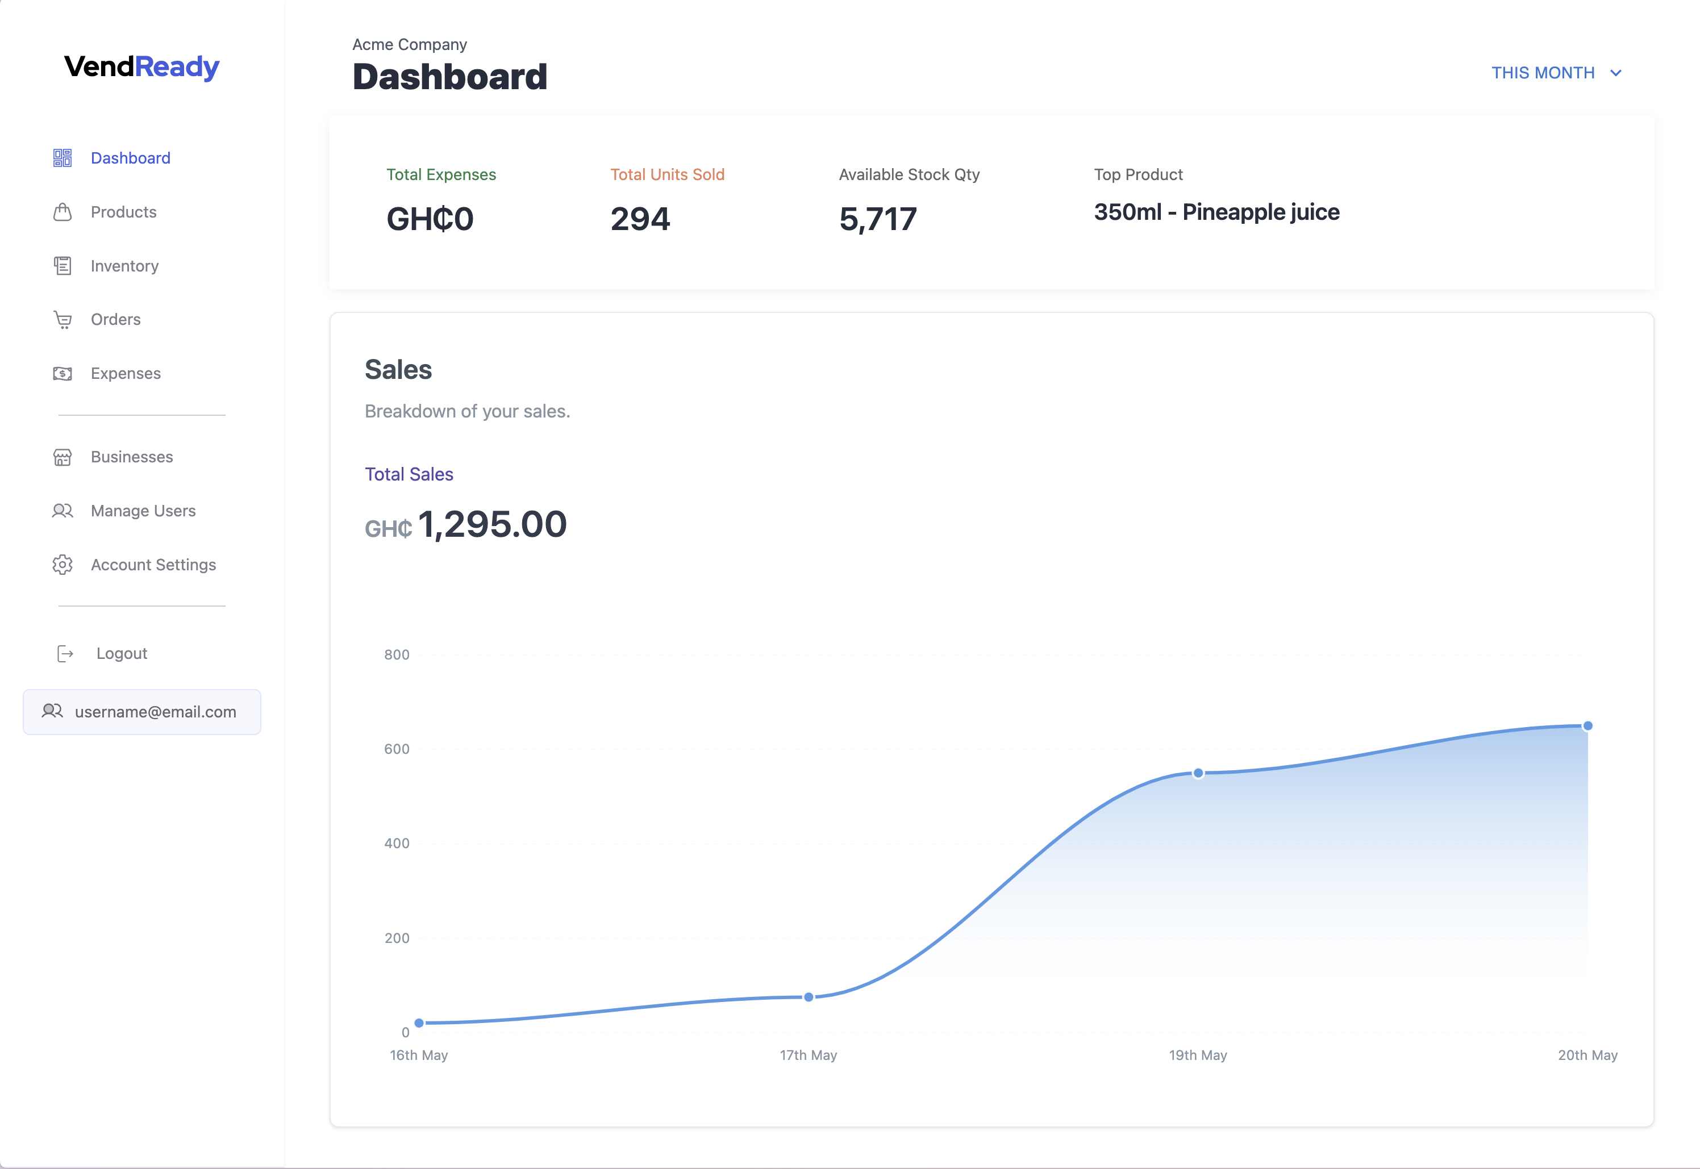This screenshot has width=1700, height=1169.
Task: Open the THIS MONTH period dropdown
Action: pos(1542,73)
